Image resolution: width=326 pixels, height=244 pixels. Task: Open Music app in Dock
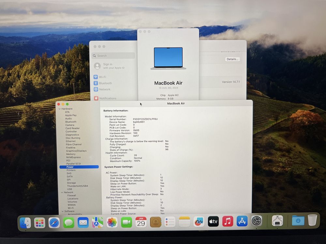point(228,221)
